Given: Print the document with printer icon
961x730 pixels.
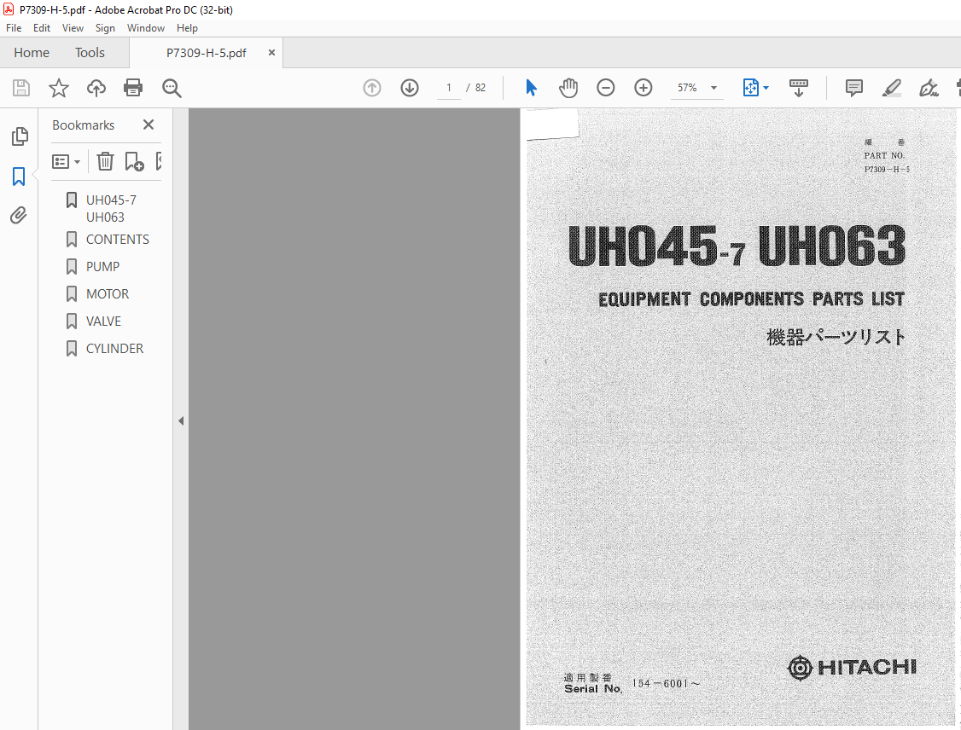Looking at the screenshot, I should [x=133, y=88].
